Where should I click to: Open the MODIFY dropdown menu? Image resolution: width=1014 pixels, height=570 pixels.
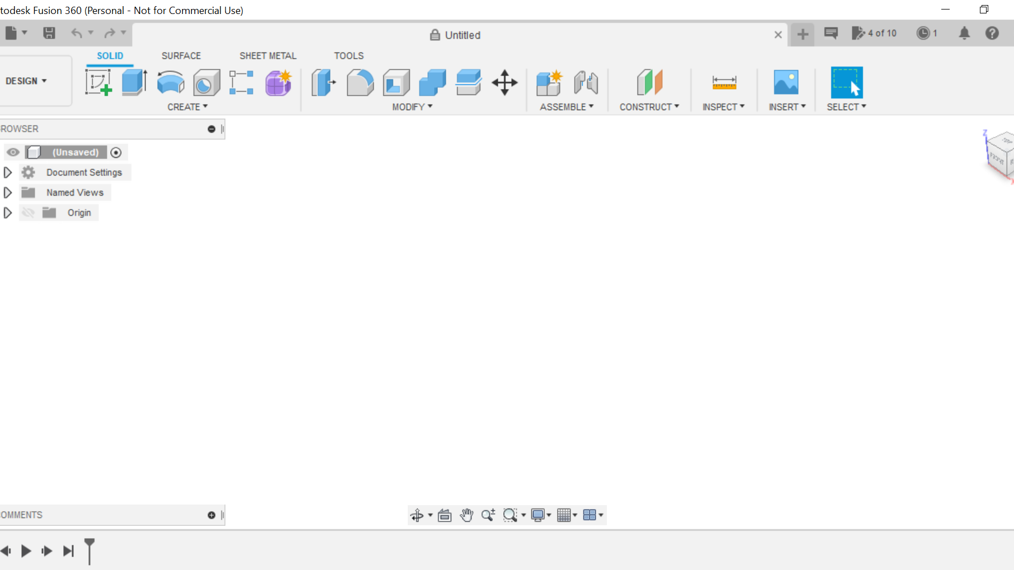pos(412,107)
